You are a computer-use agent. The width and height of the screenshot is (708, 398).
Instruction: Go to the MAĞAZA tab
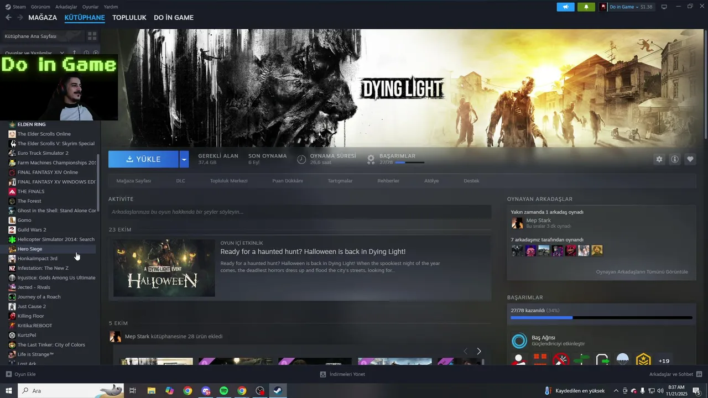[43, 18]
